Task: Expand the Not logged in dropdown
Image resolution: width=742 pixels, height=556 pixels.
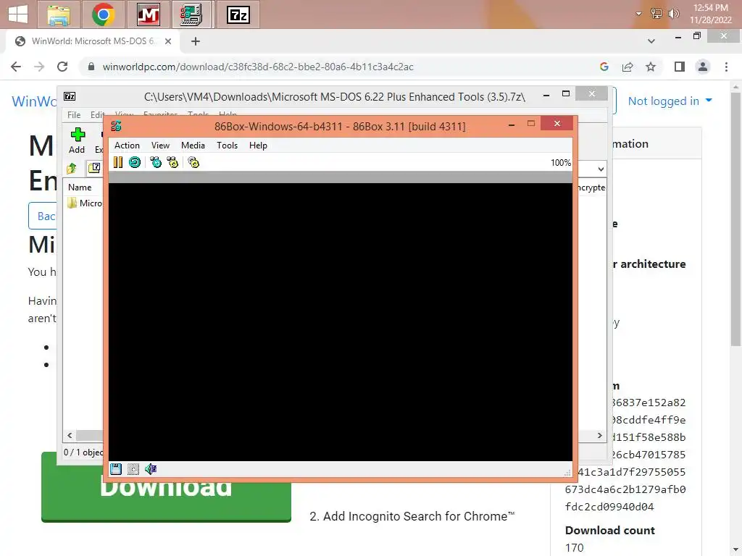Action: pos(670,101)
